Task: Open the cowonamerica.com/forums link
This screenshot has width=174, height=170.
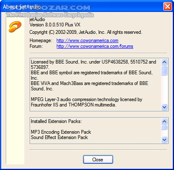Action: [x=95, y=46]
